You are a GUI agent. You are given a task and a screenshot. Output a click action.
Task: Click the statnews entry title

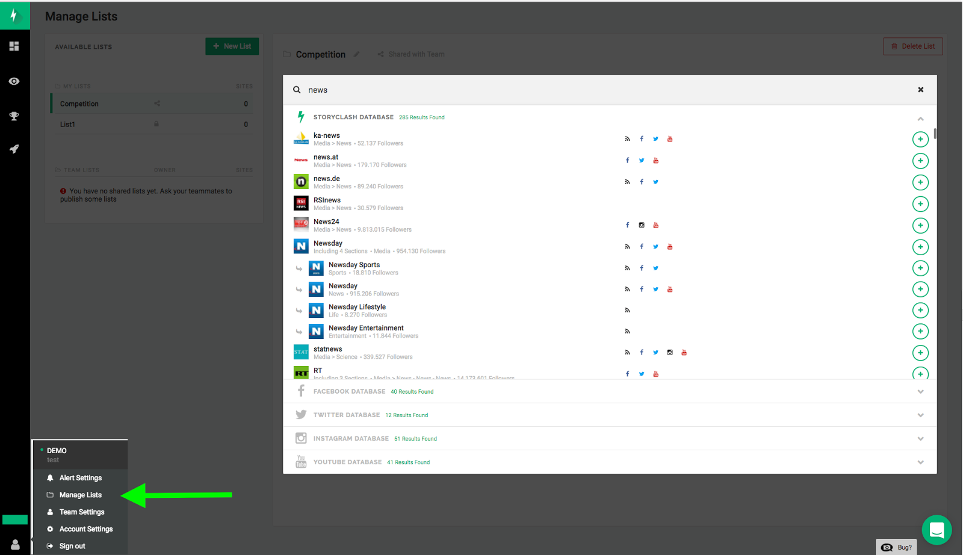tap(327, 349)
